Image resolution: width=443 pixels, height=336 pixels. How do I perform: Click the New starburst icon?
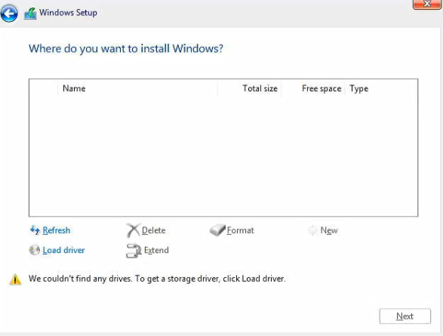coord(312,230)
